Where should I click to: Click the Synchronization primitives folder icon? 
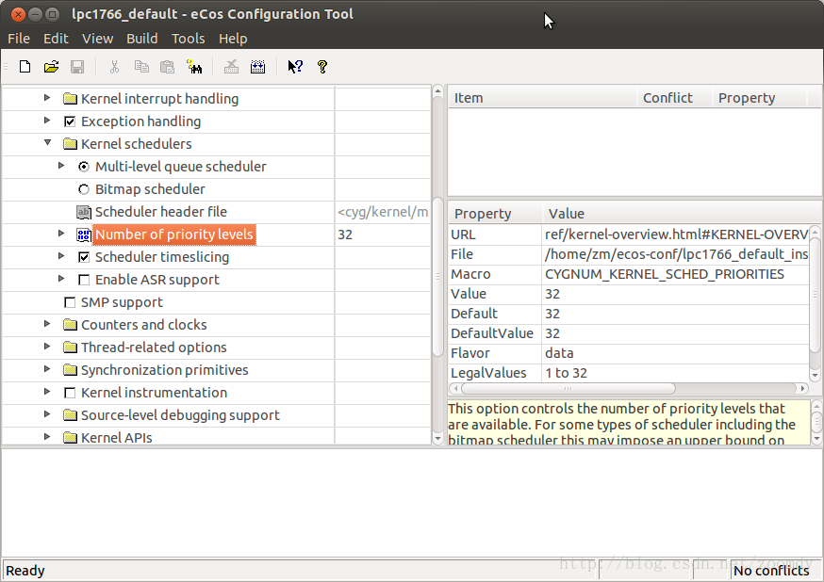click(x=70, y=370)
